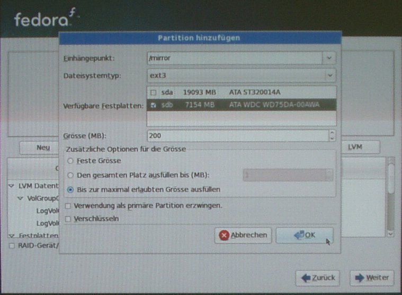Enable the Verschlüsseln checkbox

tap(67, 218)
